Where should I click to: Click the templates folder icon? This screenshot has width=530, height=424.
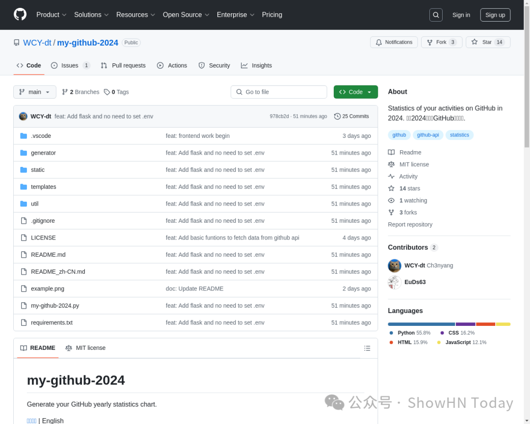(24, 186)
